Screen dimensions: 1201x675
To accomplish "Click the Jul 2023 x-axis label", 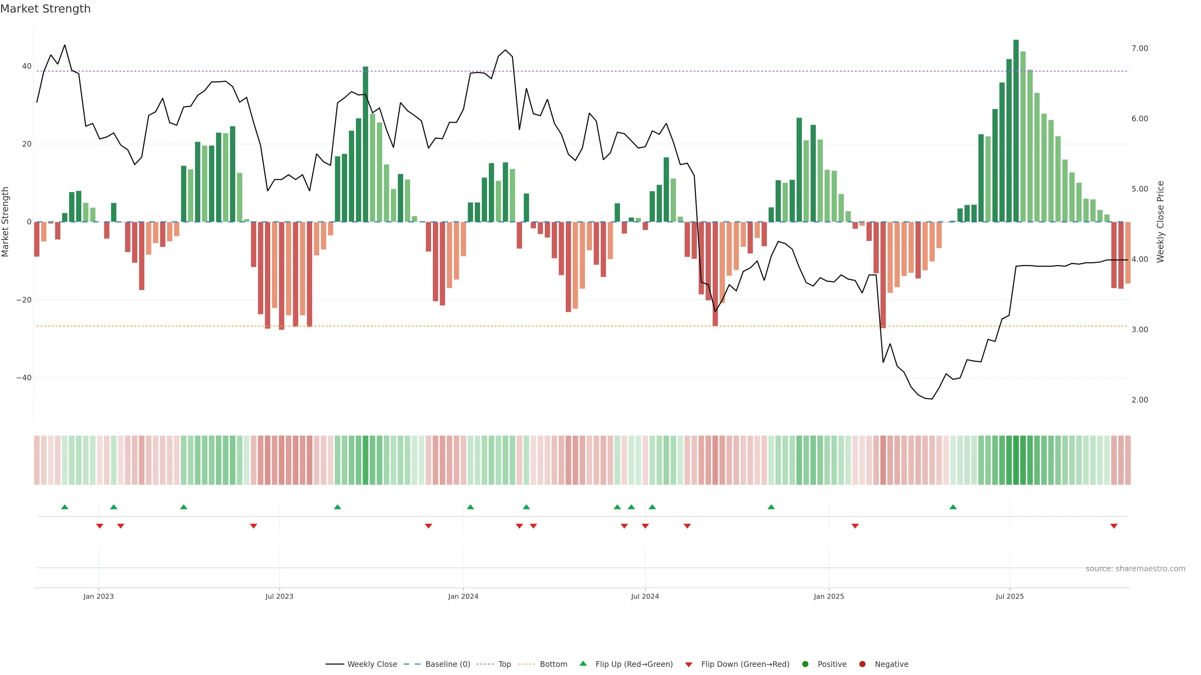I will click(279, 596).
